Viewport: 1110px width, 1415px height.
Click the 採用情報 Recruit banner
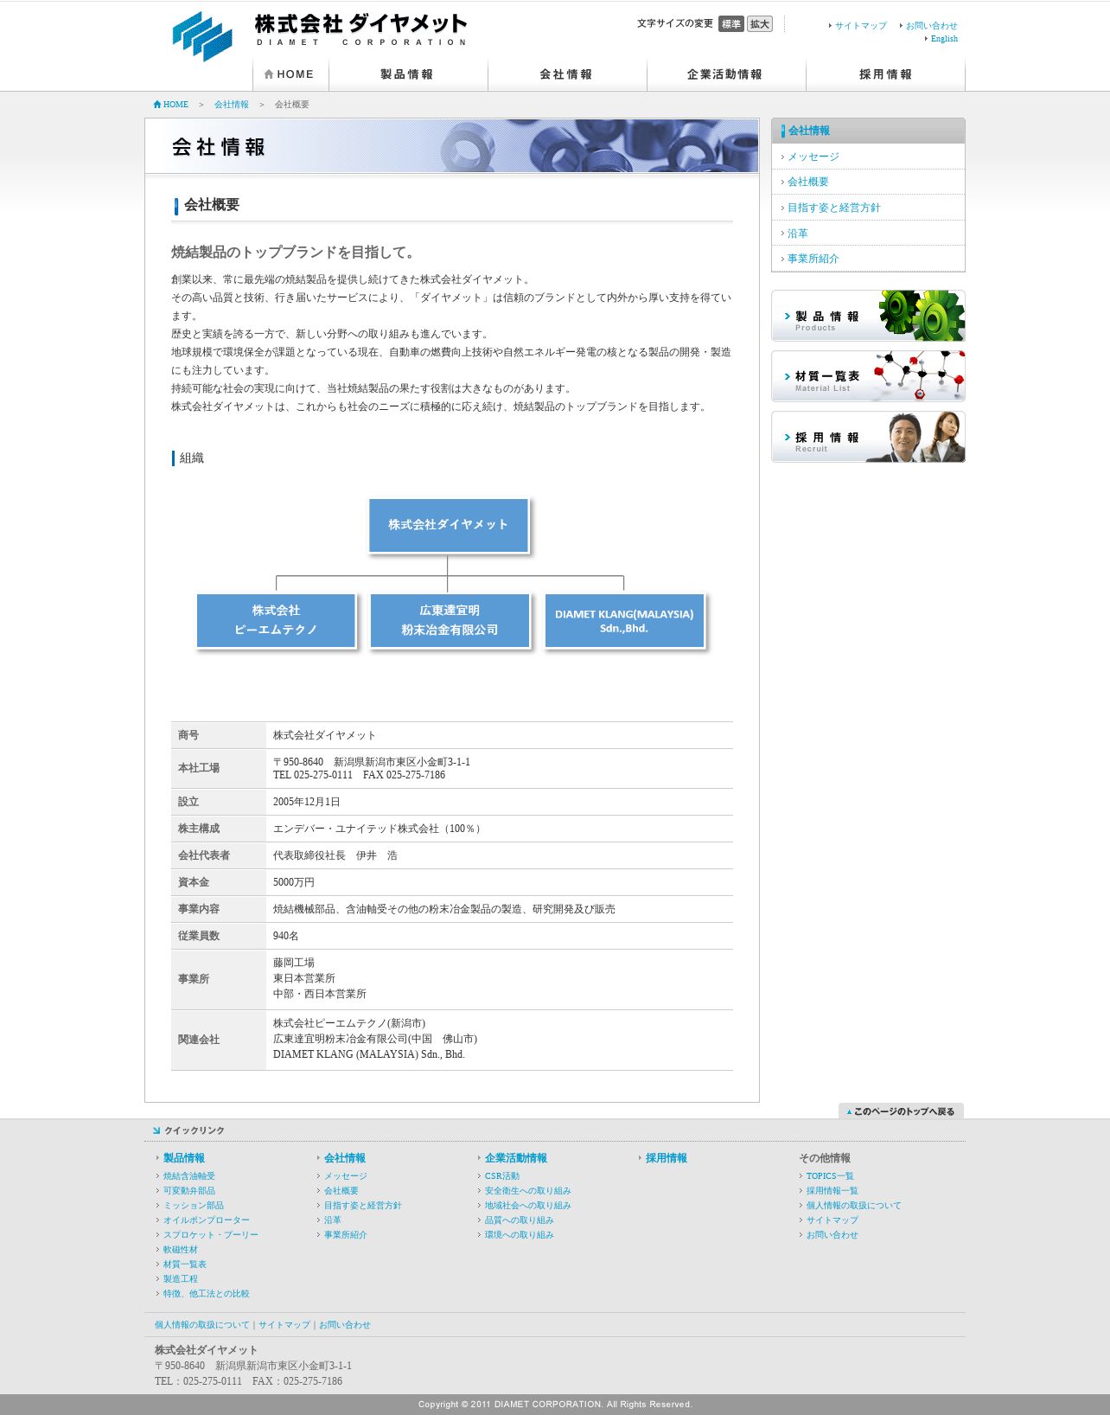pyautogui.click(x=868, y=437)
